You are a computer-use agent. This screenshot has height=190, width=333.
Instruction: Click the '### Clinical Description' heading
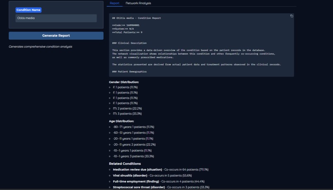point(129,43)
